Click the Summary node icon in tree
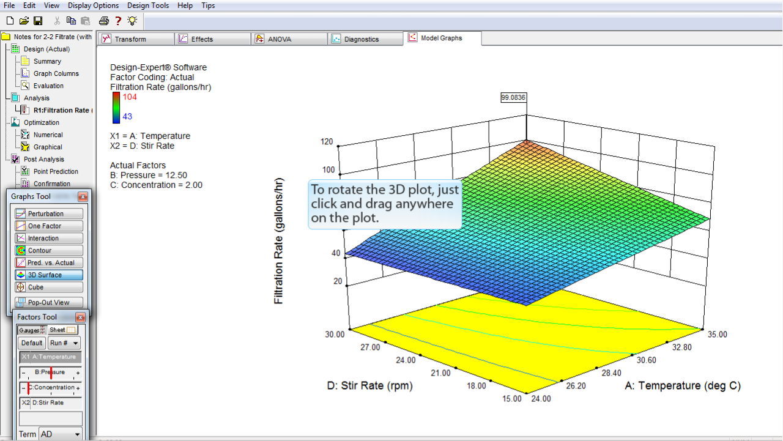 [25, 61]
